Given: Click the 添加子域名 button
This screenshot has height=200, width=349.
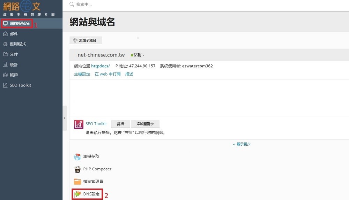Looking at the screenshot, I should pos(86,40).
